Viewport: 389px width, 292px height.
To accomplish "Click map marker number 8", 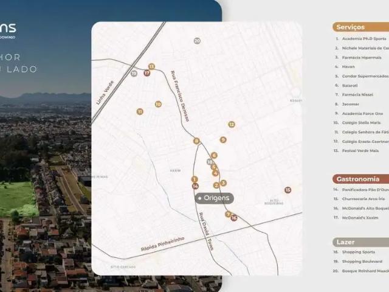I will pos(196,141).
